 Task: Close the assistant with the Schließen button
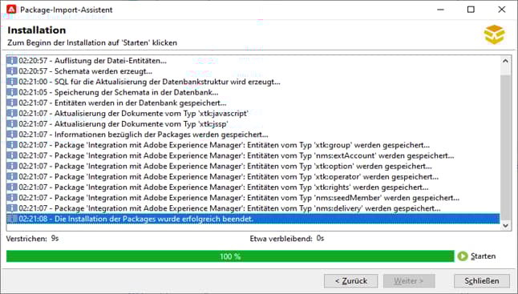(482, 281)
